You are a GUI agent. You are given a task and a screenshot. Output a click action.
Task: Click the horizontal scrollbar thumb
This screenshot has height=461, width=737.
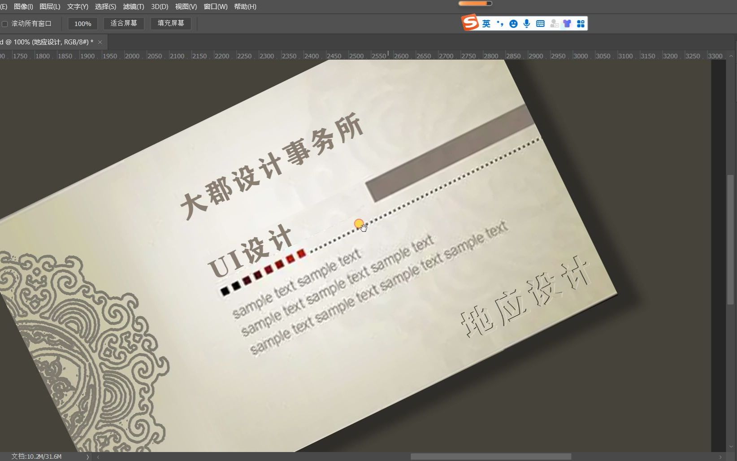(491, 457)
